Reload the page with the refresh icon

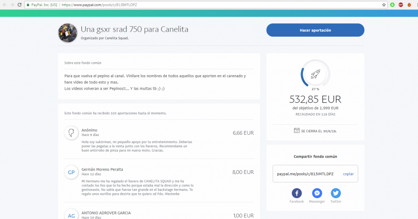pos(20,5)
